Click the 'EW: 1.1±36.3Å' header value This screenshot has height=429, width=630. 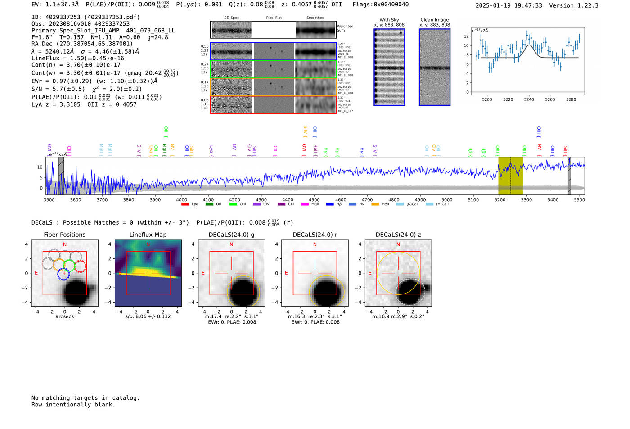(55, 4)
